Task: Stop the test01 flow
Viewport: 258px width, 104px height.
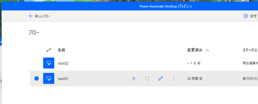Action: pyautogui.click(x=147, y=79)
